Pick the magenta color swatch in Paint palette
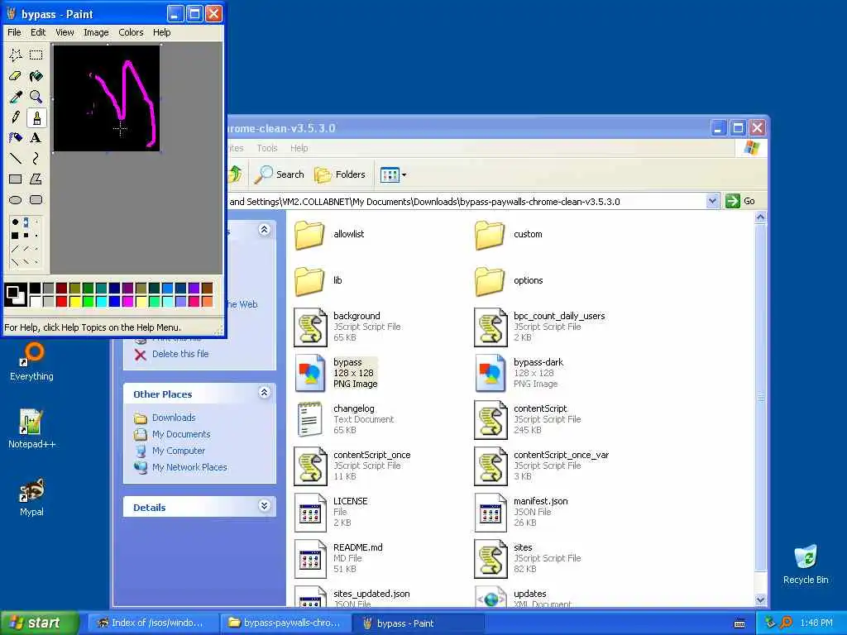Screen dimensions: 847x635 coord(128,301)
